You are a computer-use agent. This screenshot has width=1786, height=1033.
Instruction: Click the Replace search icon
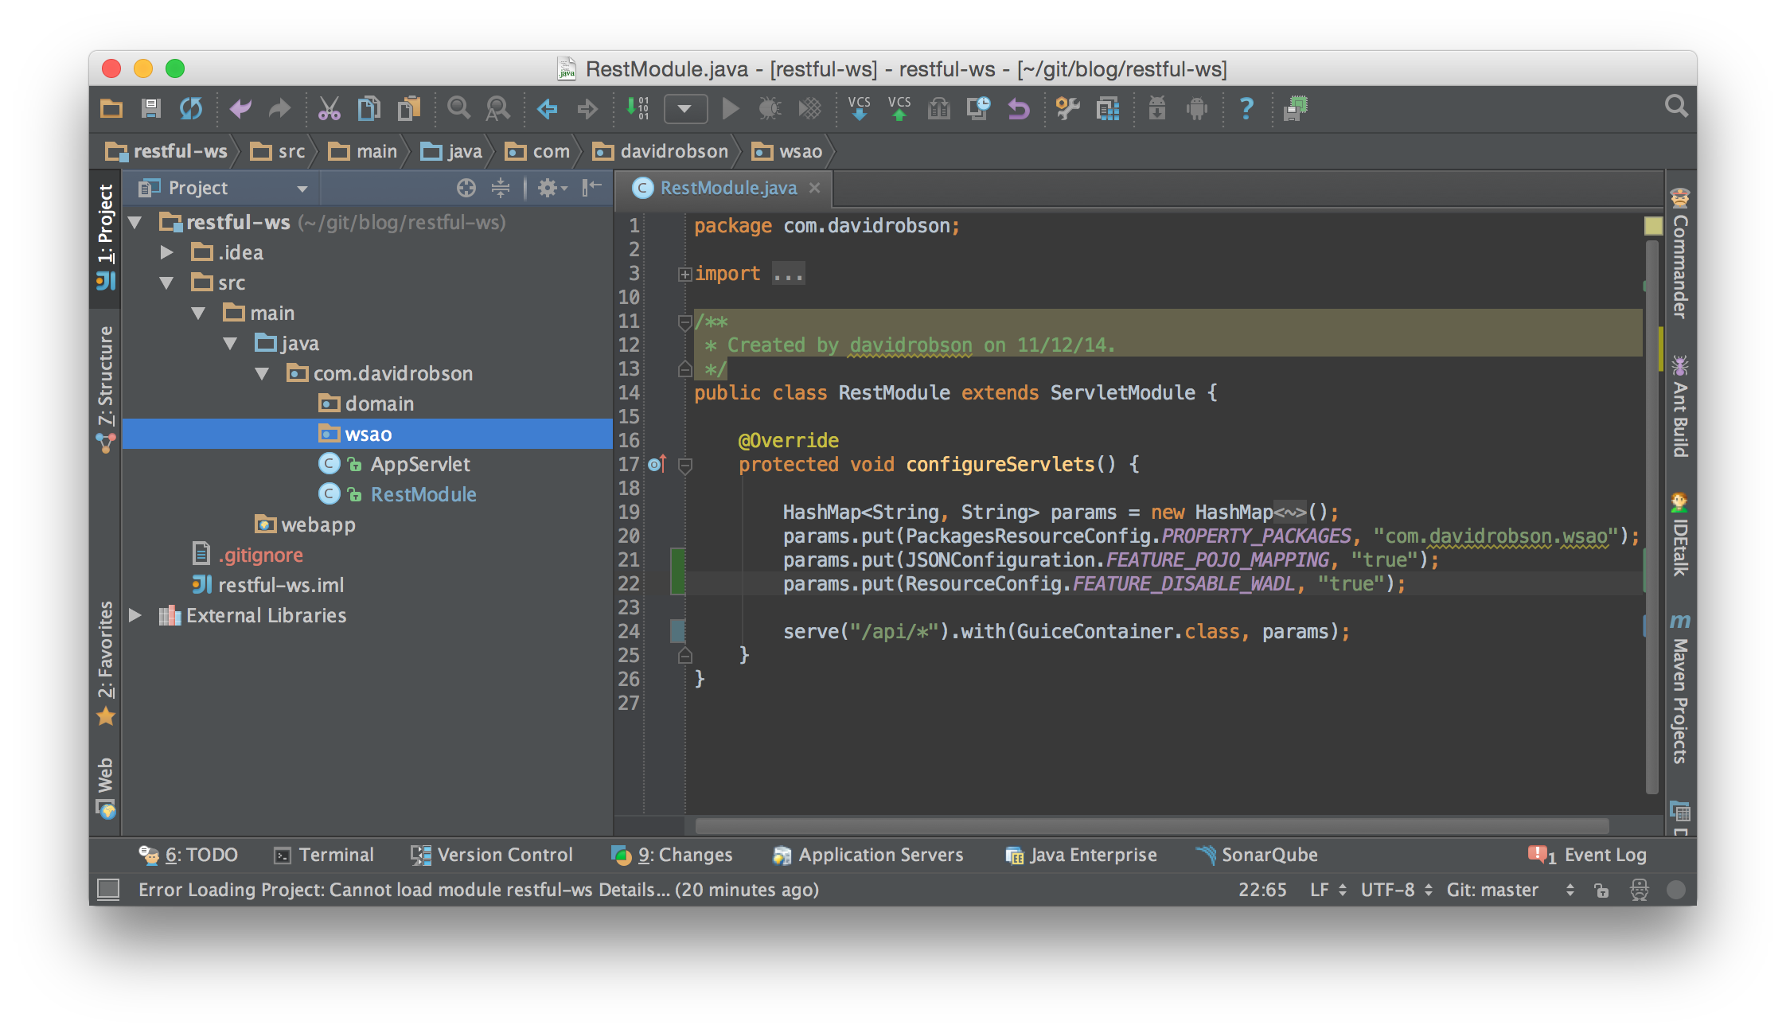498,108
